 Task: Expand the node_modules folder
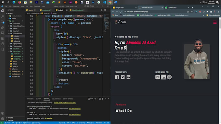click(x=15, y=16)
